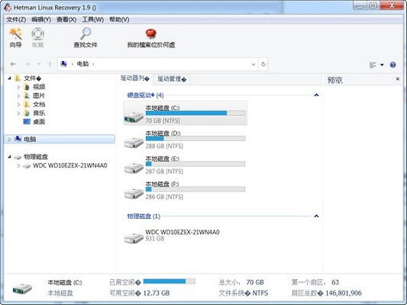Open the 查看(X) menu
This screenshot has width=407, height=305.
[x=66, y=20]
